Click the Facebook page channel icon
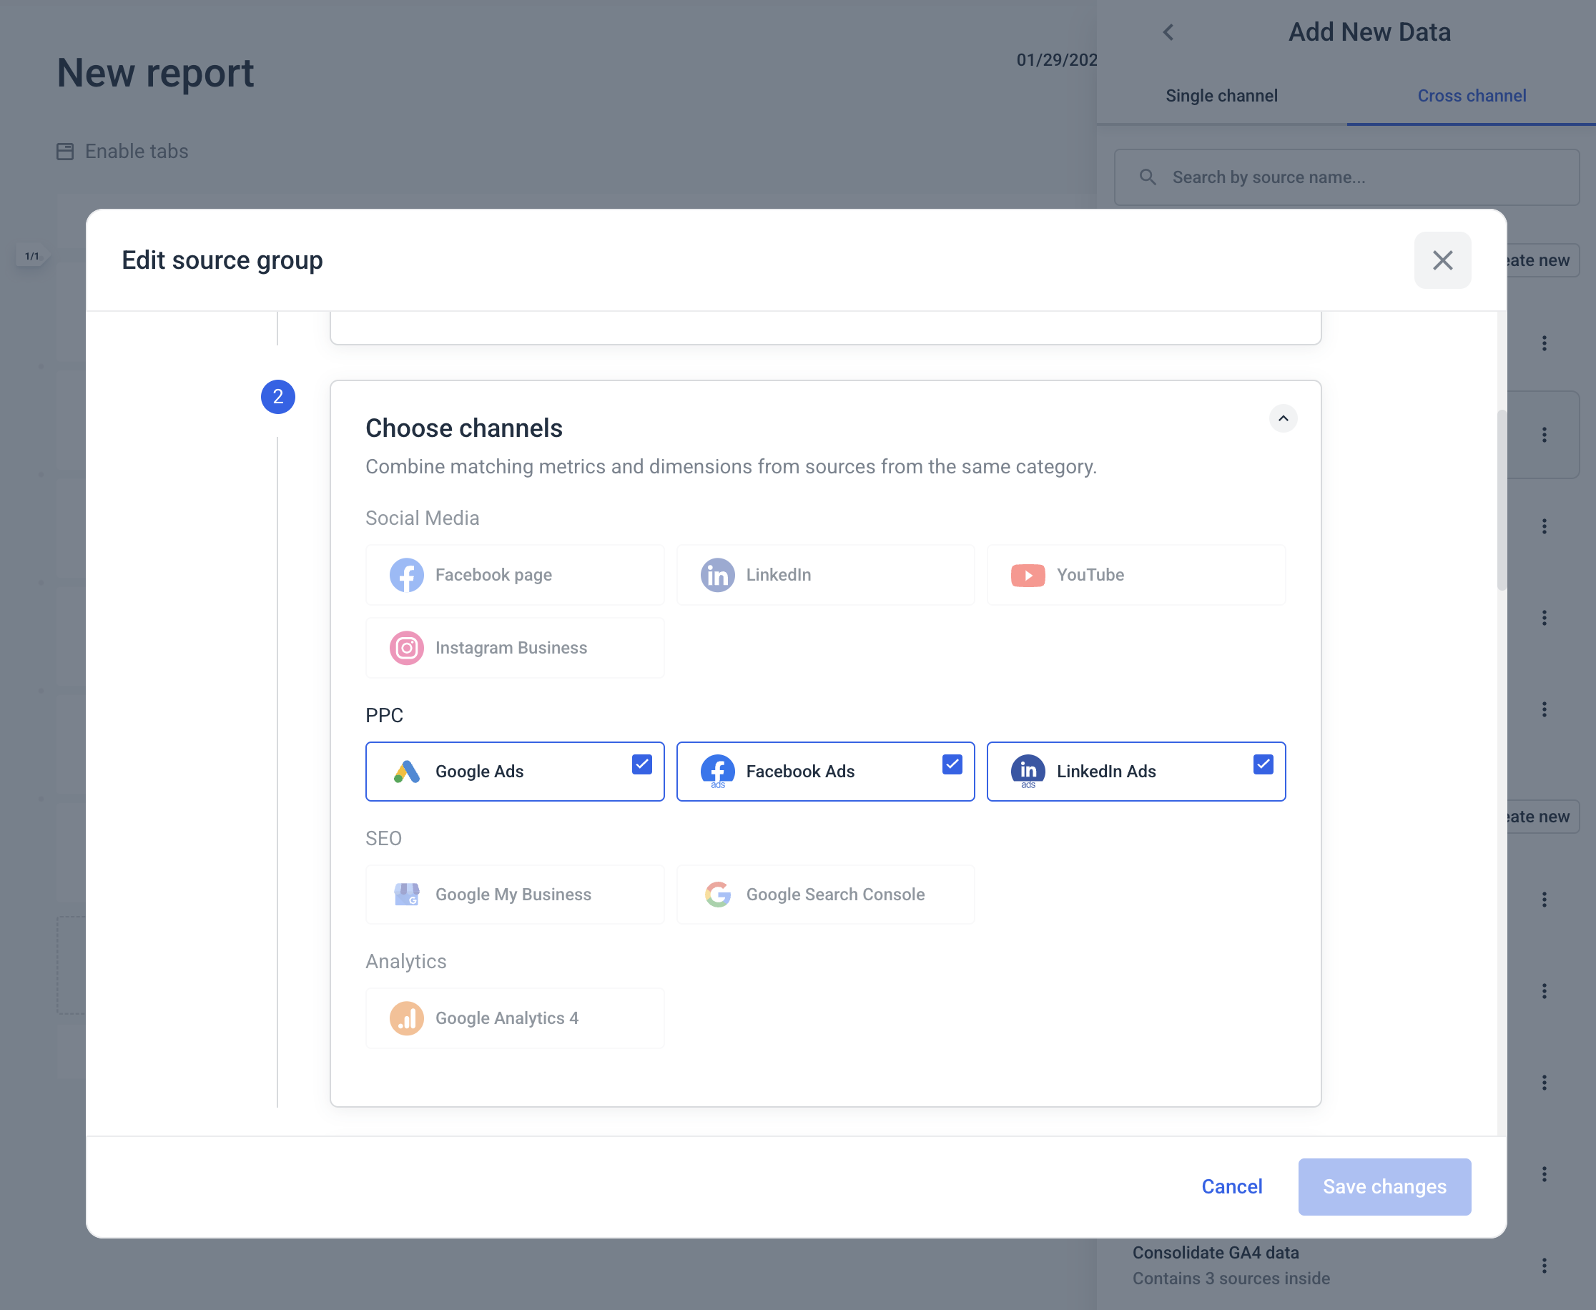The height and width of the screenshot is (1310, 1596). click(x=406, y=575)
